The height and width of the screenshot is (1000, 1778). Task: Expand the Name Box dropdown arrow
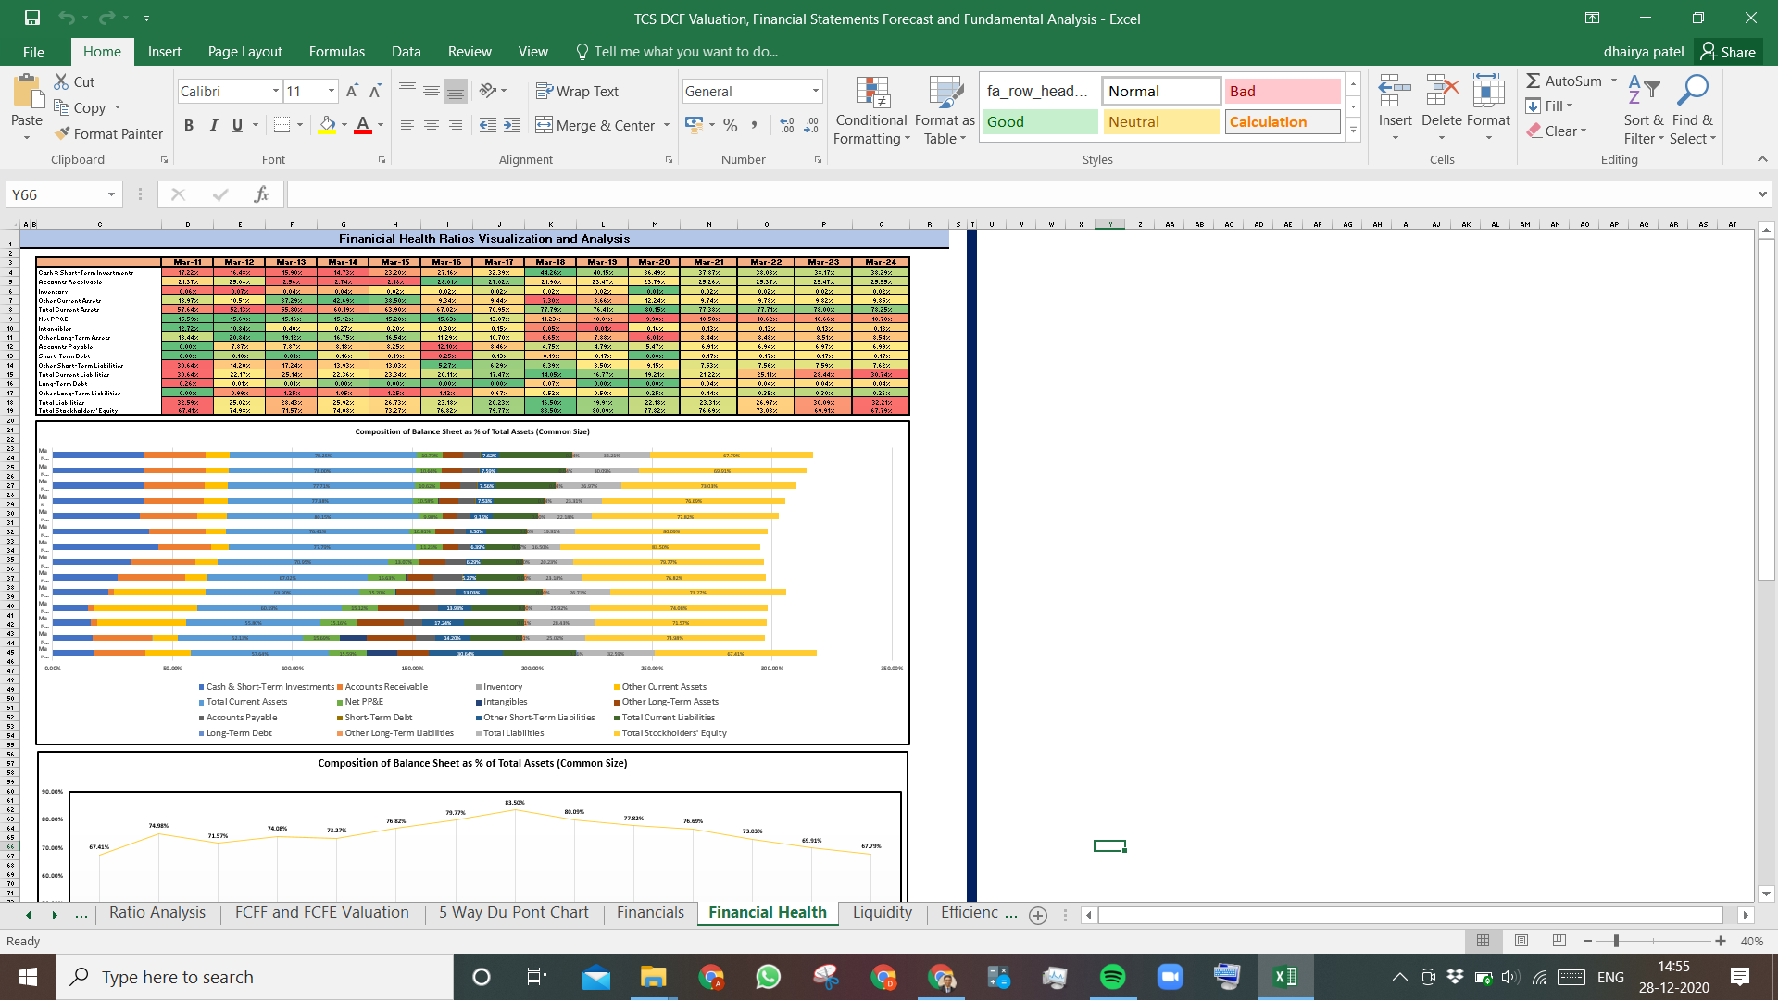[111, 194]
